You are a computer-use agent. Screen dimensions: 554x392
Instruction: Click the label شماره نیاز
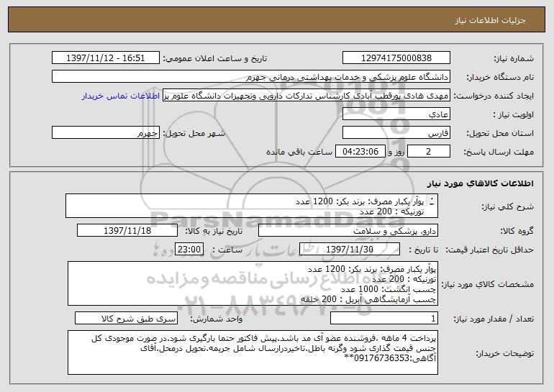click(x=514, y=58)
